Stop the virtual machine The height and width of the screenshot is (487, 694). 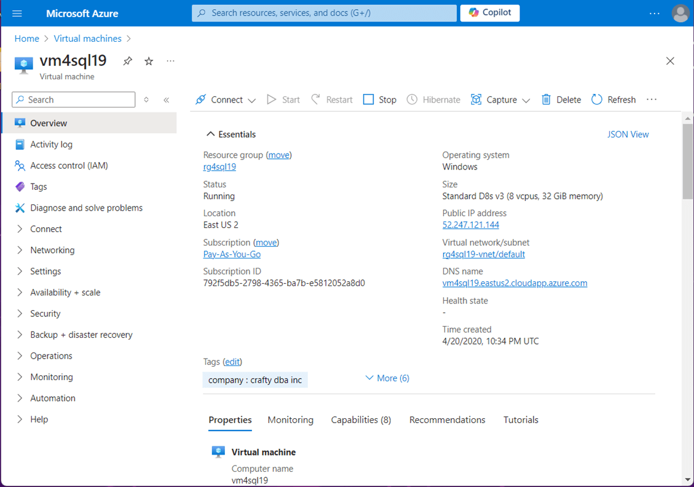pos(380,99)
